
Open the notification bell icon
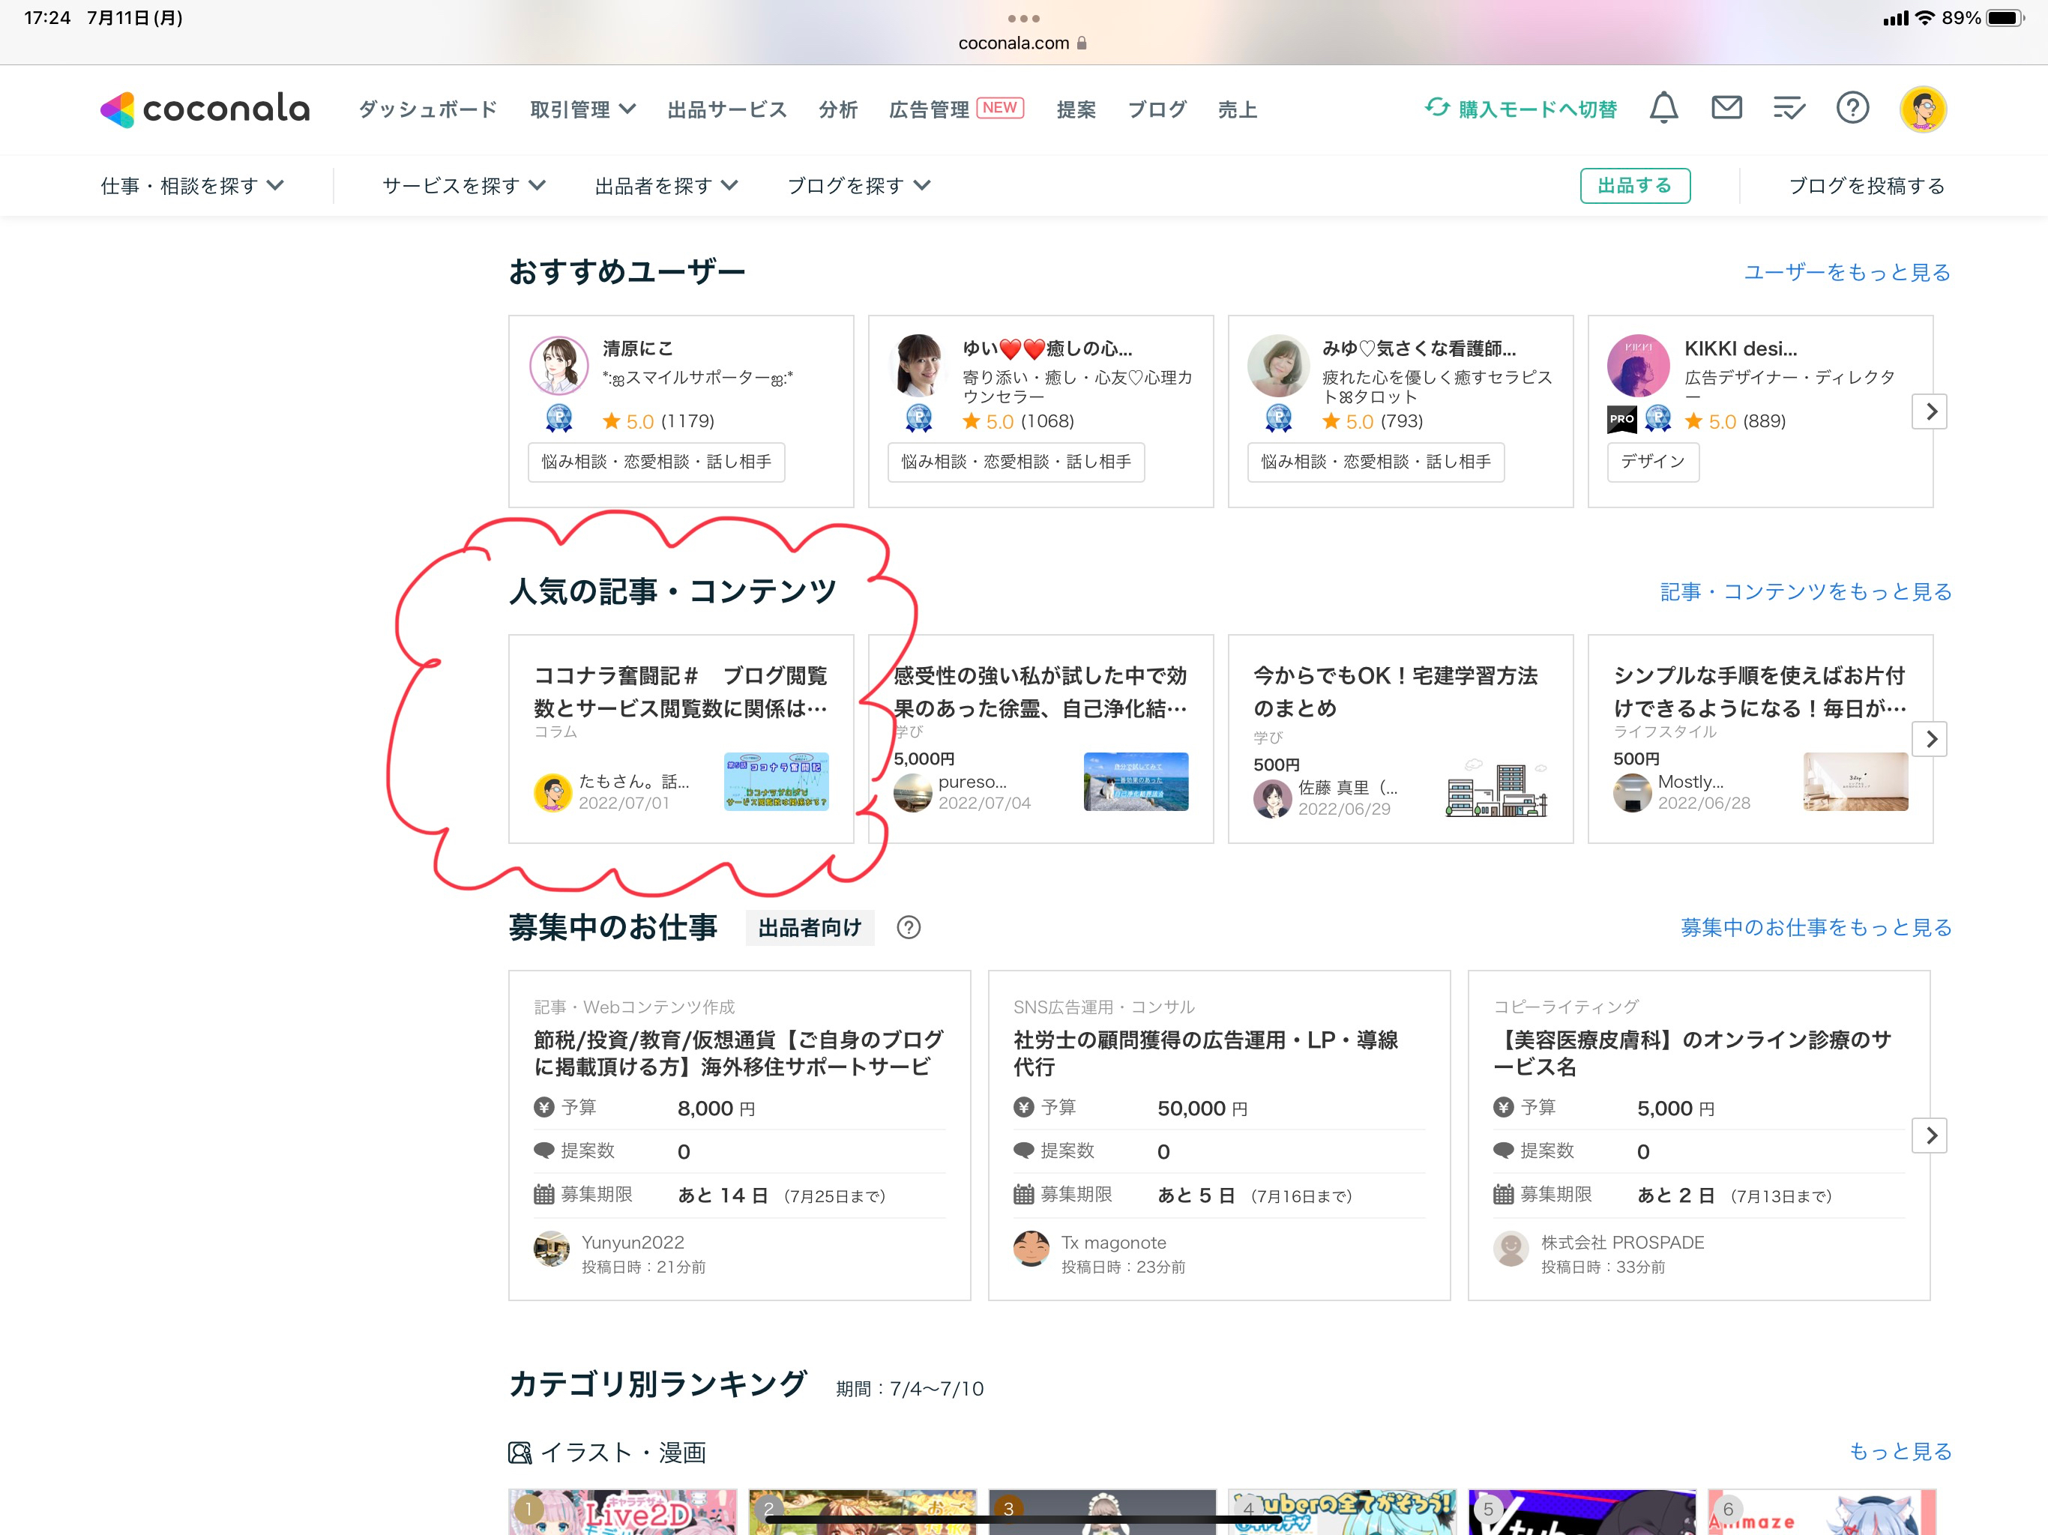tap(1663, 109)
